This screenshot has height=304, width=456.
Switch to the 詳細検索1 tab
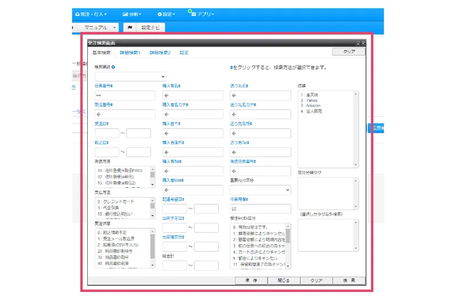point(130,52)
